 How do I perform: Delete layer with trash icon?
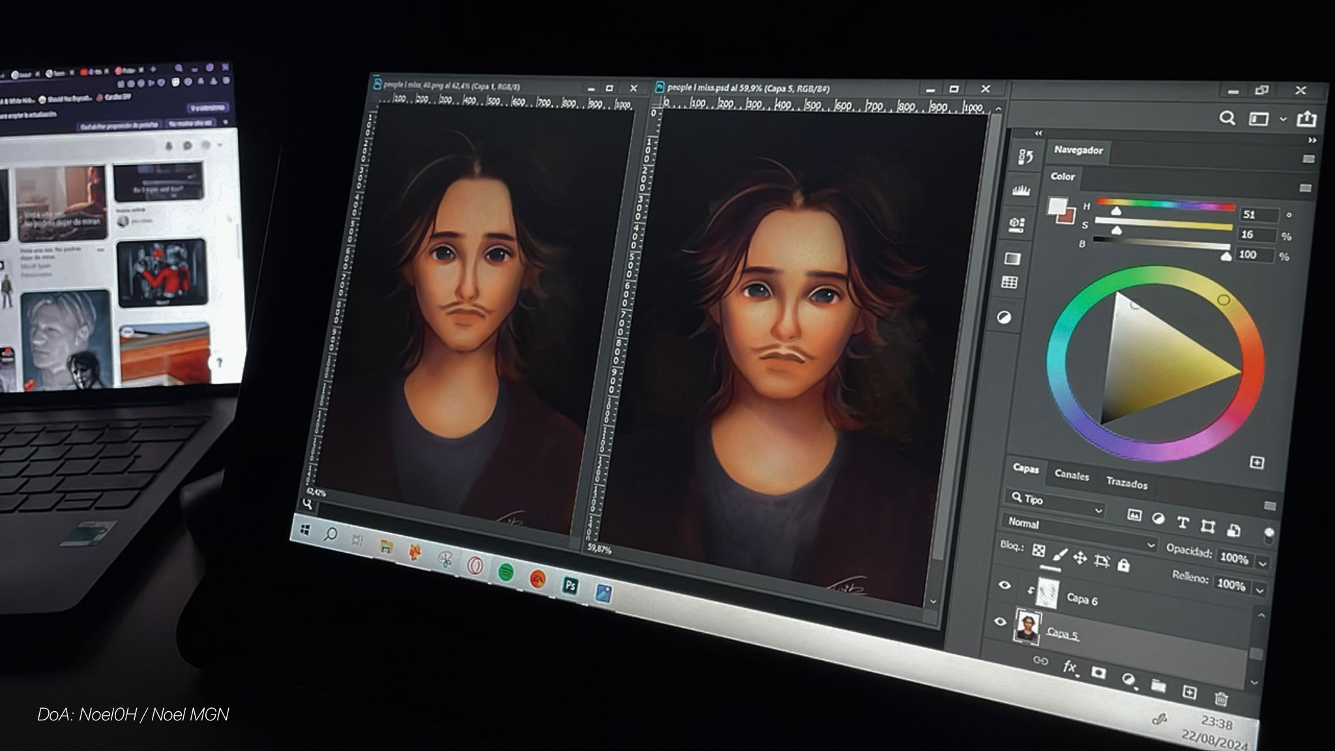click(x=1221, y=698)
